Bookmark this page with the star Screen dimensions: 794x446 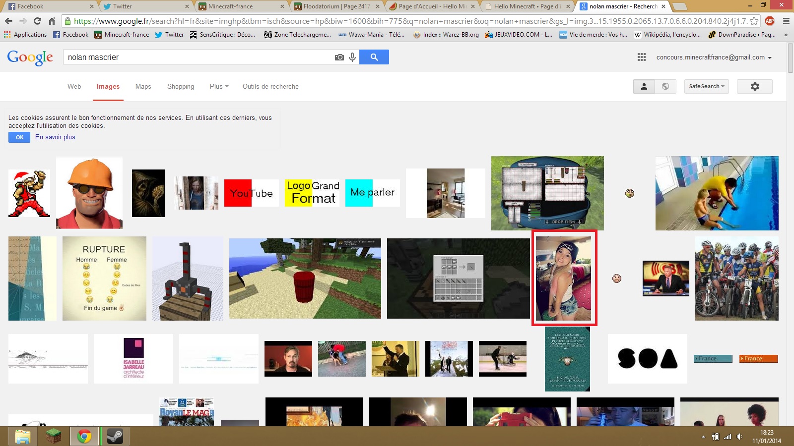(x=754, y=21)
